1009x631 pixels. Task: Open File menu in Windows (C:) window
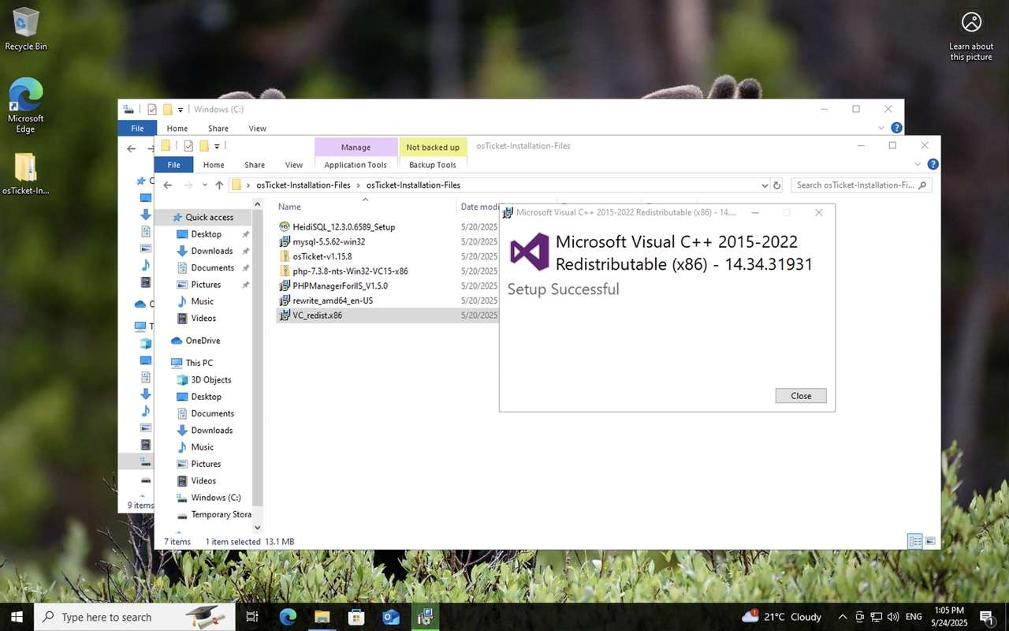(137, 129)
